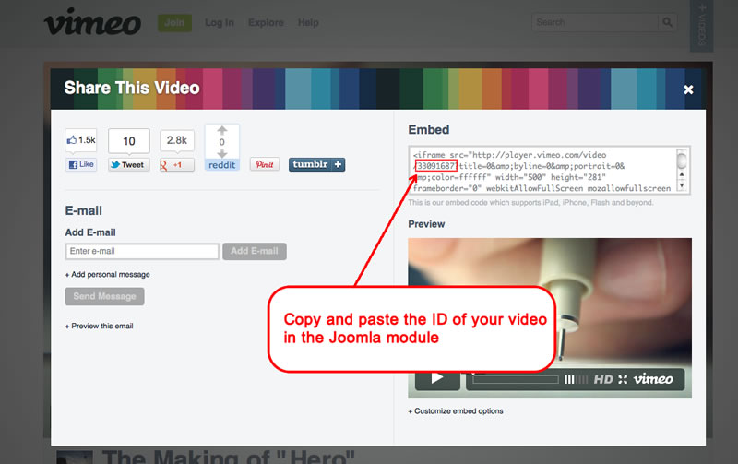
Task: Open the Help menu
Action: [308, 22]
